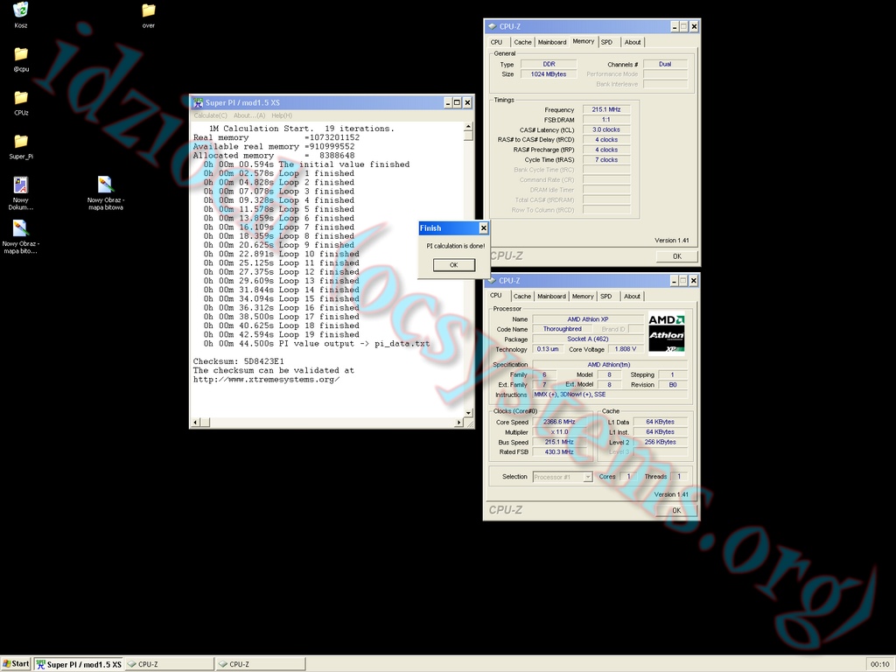The image size is (896, 672).
Task: Click the Core Speed 2366.6 MHz value
Action: coord(559,422)
